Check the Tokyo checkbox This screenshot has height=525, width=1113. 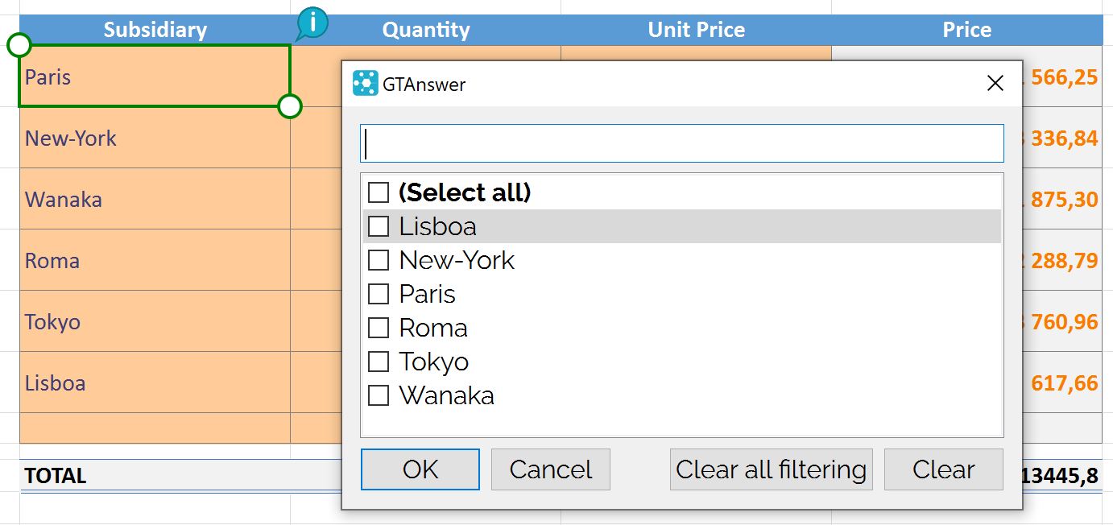point(379,362)
